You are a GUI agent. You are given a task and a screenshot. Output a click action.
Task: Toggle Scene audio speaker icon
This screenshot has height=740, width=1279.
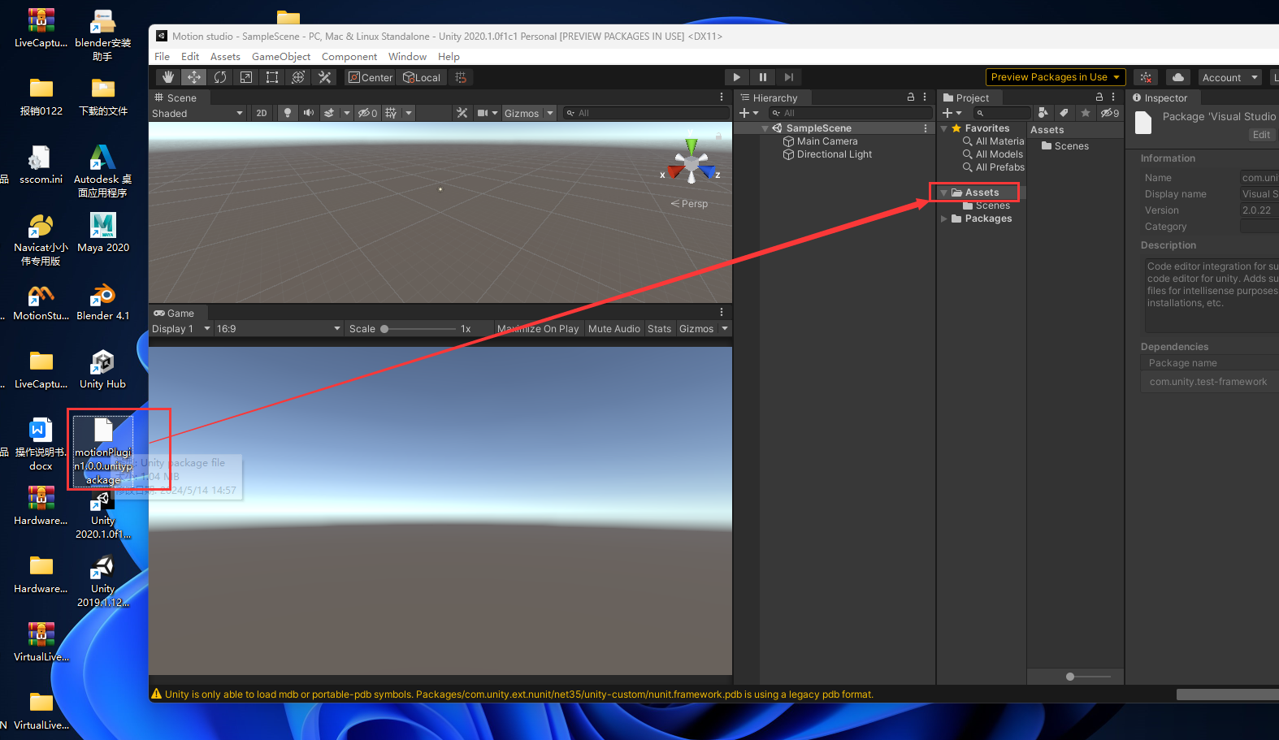[308, 113]
